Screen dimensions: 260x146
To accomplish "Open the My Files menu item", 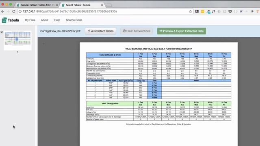I will pyautogui.click(x=30, y=20).
